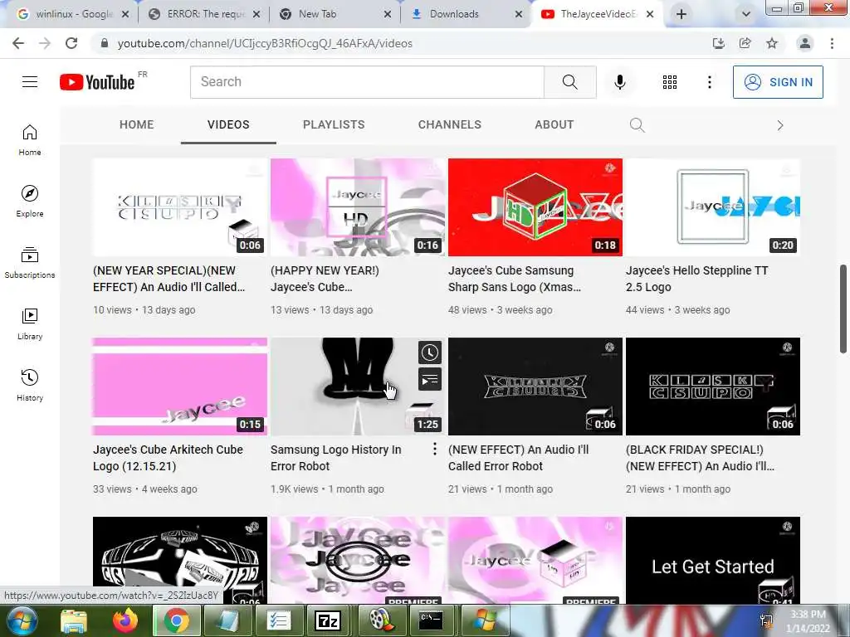850x637 pixels.
Task: Open (HAPPY NEW YEAR!) Jaycee's Cube title
Action: 325,279
